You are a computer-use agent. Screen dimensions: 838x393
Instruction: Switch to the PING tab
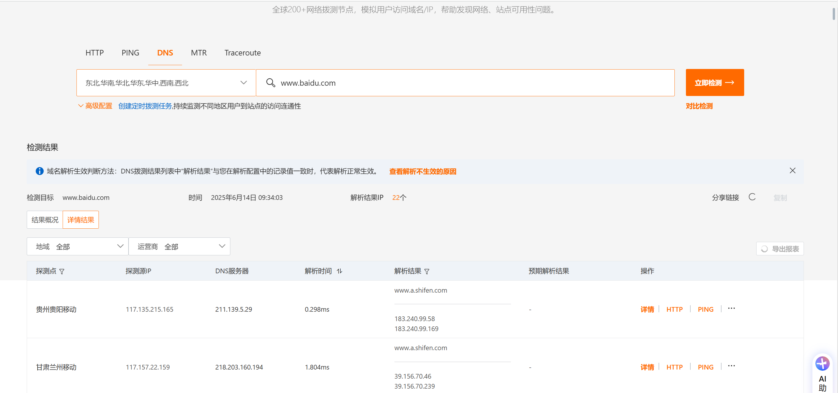(130, 53)
